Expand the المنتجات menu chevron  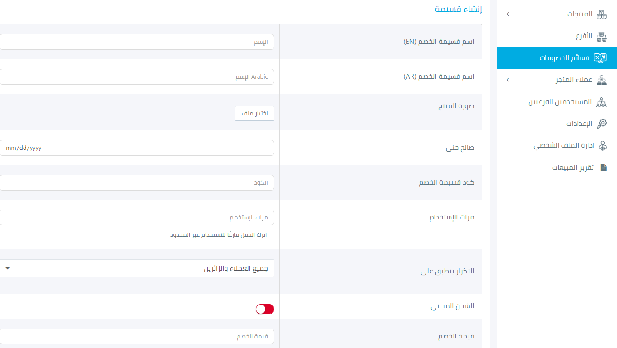(x=508, y=14)
